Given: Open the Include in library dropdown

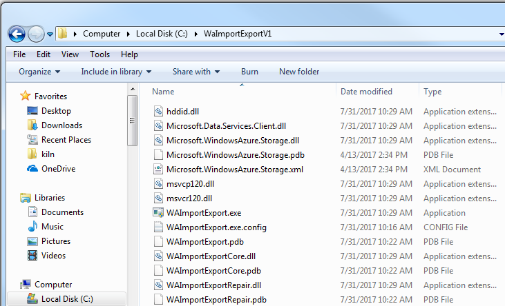Looking at the screenshot, I should click(116, 72).
